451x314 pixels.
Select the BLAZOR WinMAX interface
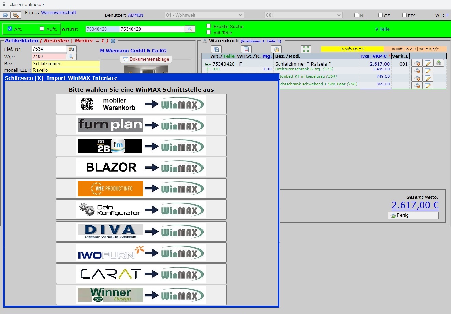tap(141, 167)
